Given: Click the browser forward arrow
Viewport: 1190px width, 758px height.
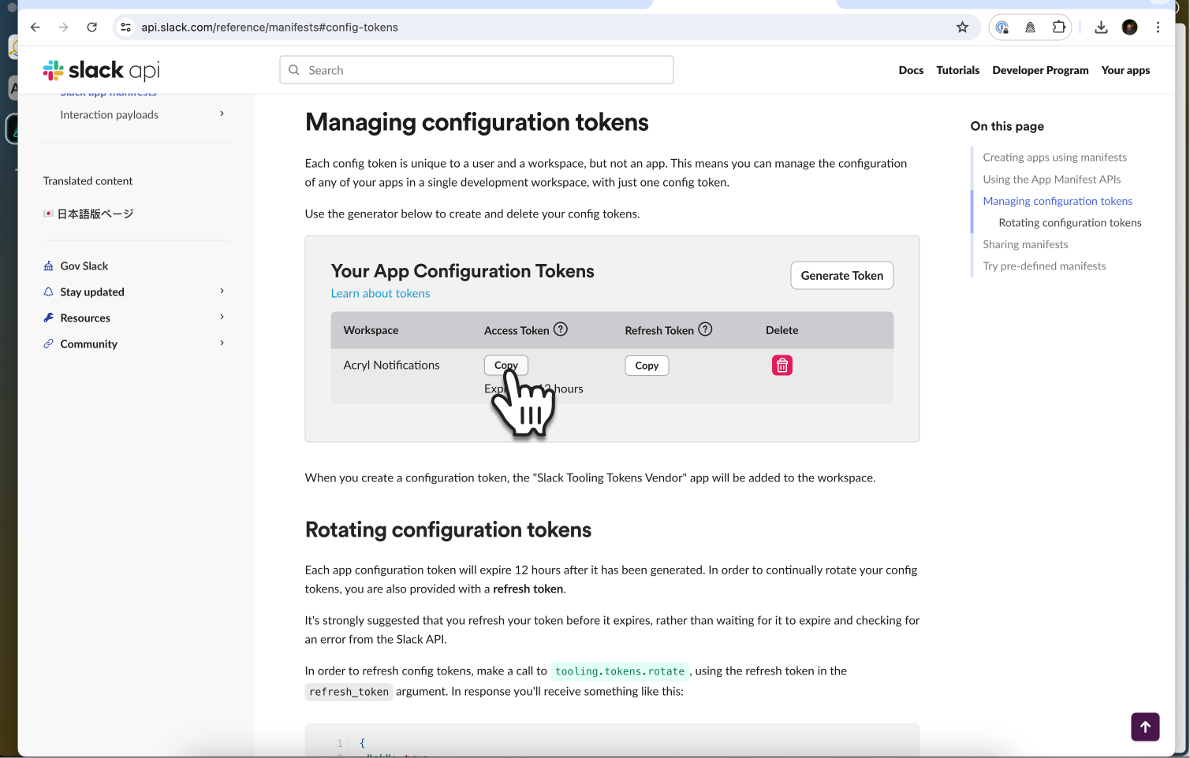Looking at the screenshot, I should point(63,27).
